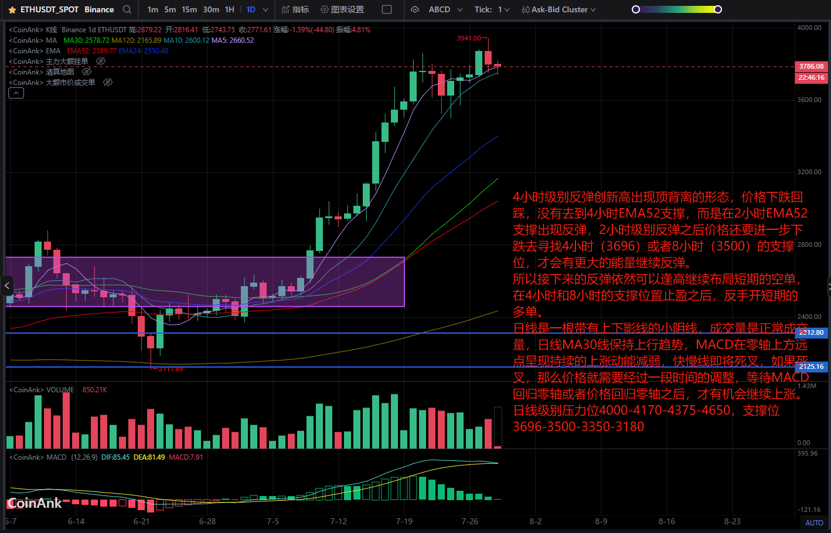Click the eye icon beside ABCD
831x533 pixels.
415,9
